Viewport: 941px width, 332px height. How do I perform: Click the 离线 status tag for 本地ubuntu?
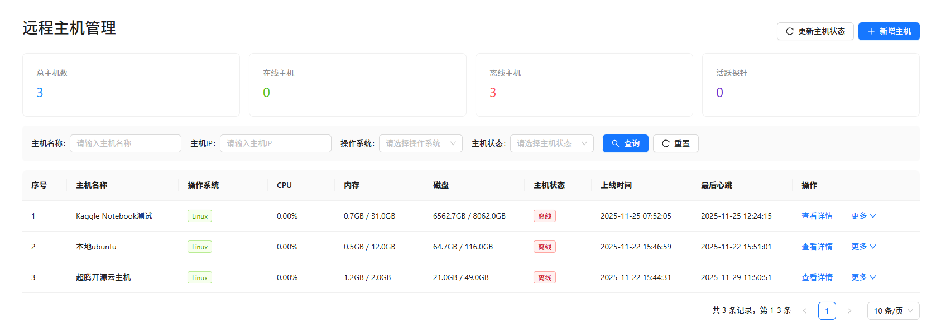pos(544,247)
